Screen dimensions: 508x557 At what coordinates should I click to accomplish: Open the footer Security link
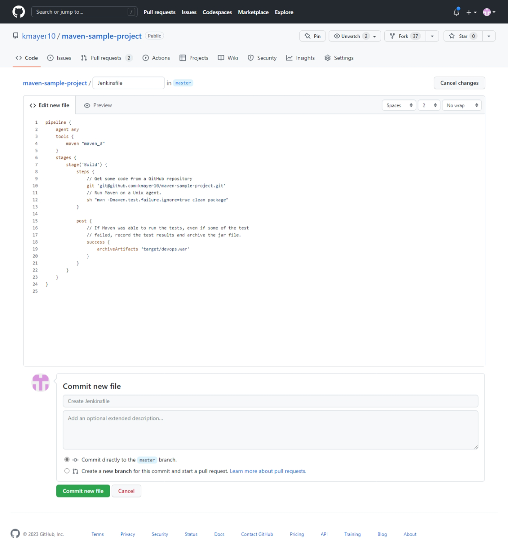point(160,534)
